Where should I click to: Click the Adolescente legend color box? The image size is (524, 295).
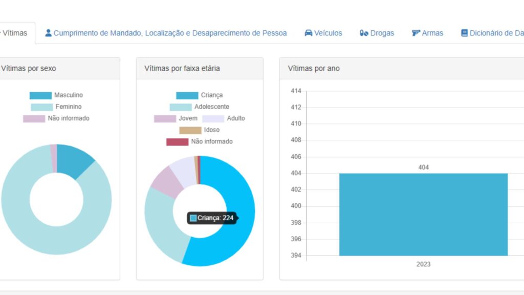click(x=181, y=107)
